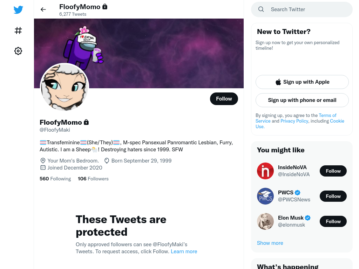This screenshot has height=269, width=359.
Task: Open the Settings gear icon
Action: tap(18, 51)
